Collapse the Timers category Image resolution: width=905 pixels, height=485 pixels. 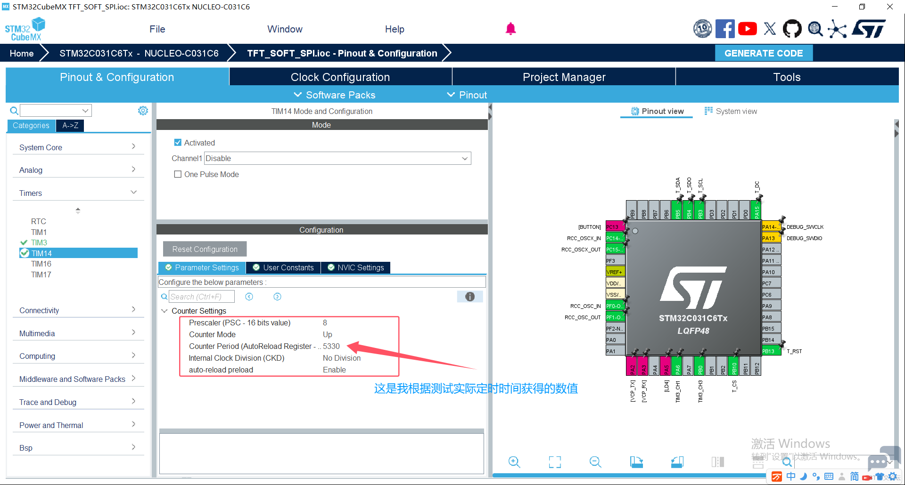78,193
